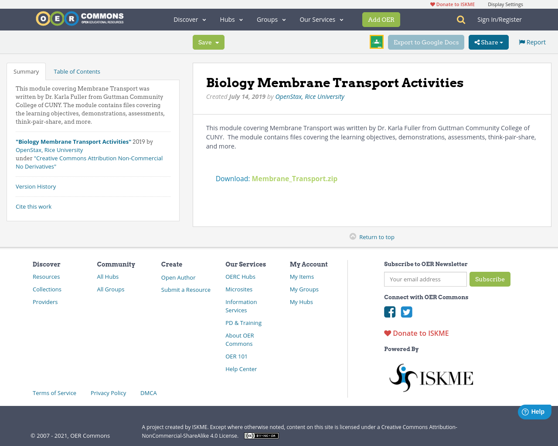Viewport: 558px width, 446px height.
Task: Open the Help chat widget
Action: [534, 411]
